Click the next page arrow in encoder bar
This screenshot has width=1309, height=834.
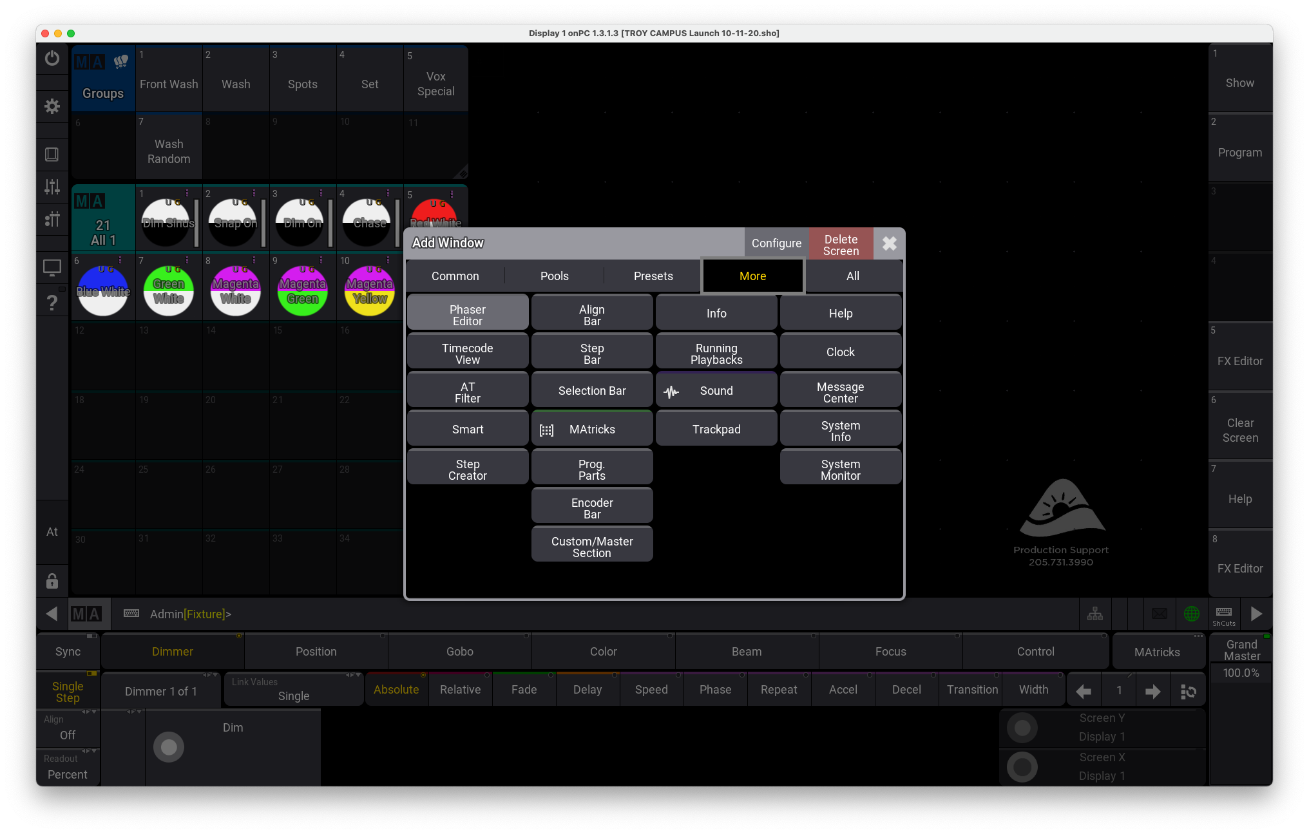pos(1153,691)
